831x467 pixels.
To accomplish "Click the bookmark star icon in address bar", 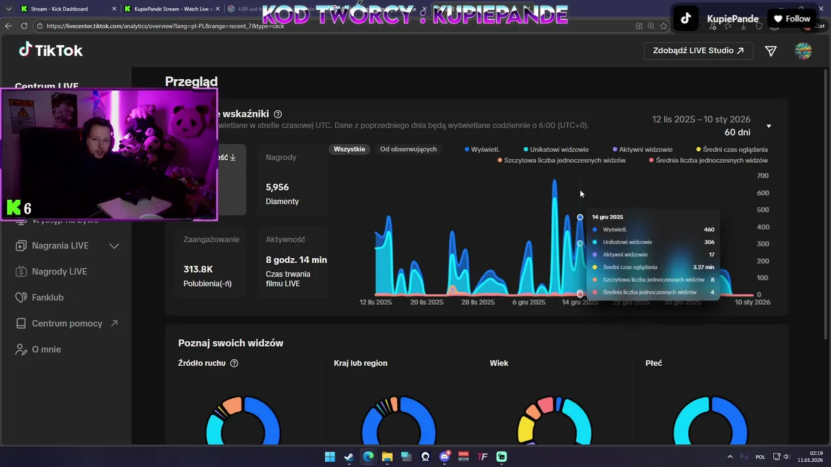I will [x=664, y=26].
